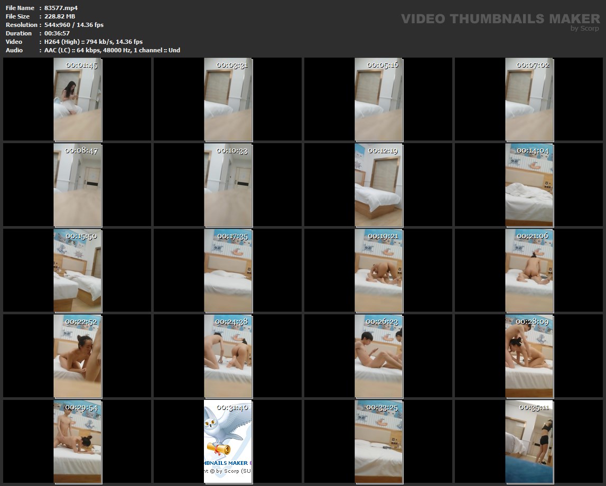Click the resolution value 544x960 / 14.36 fps
Screen dimensions: 606x486
[74, 25]
